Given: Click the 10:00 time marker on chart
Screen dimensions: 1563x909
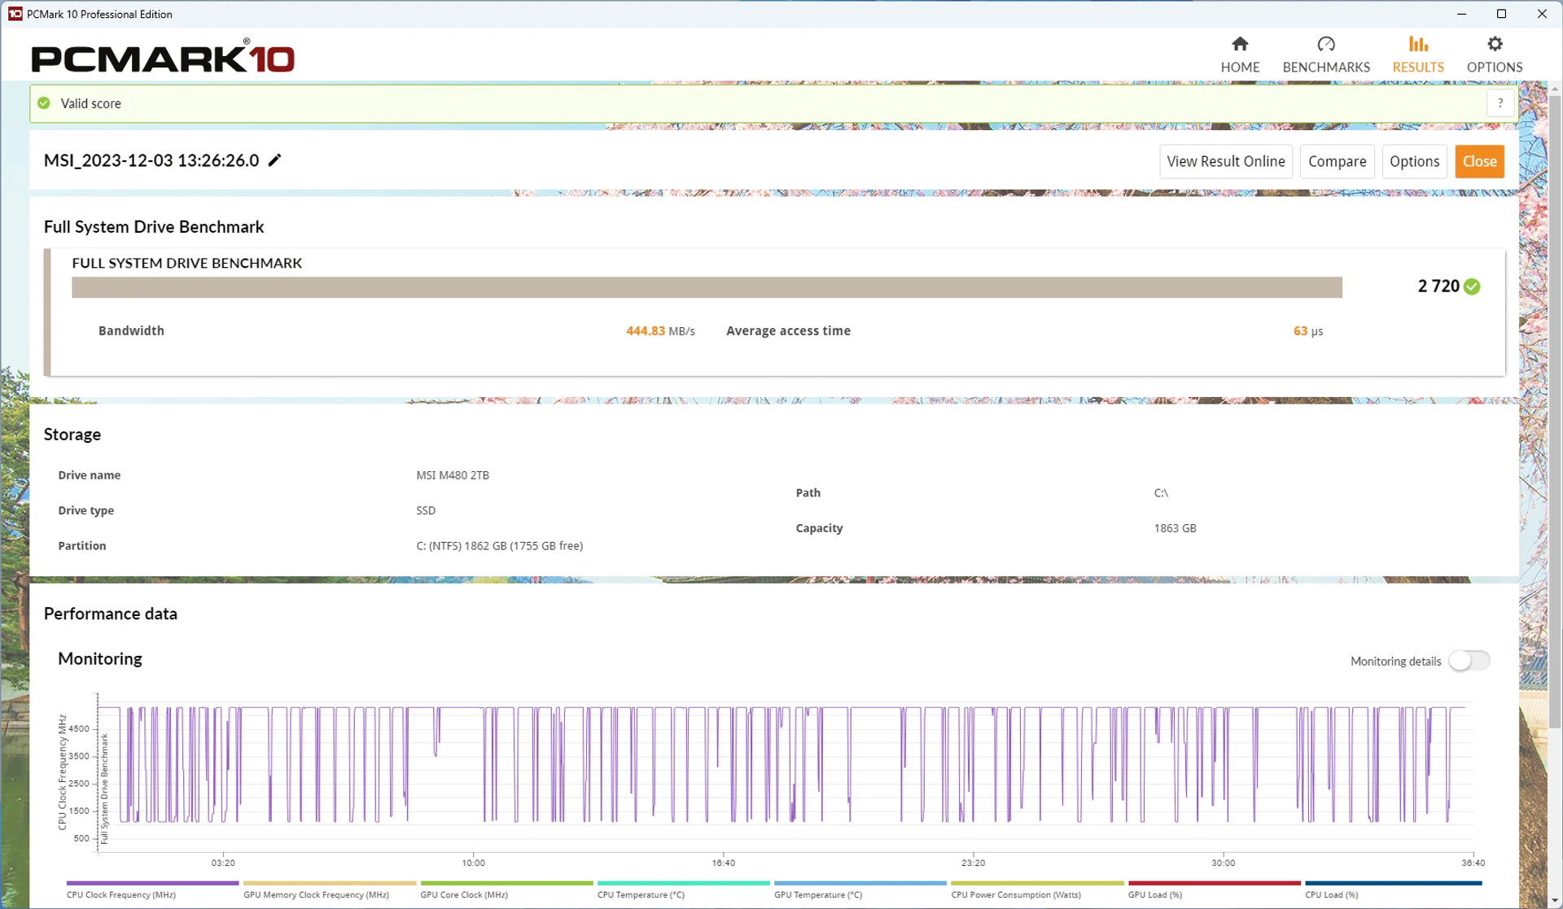Looking at the screenshot, I should click(473, 863).
